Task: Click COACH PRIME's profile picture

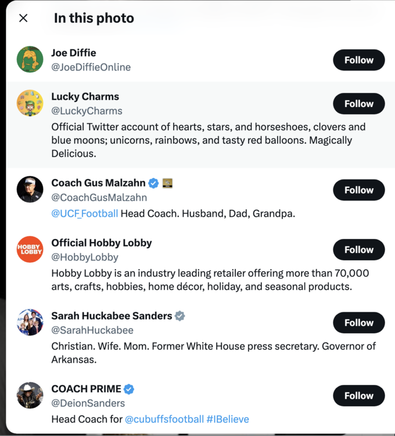Action: tap(30, 395)
